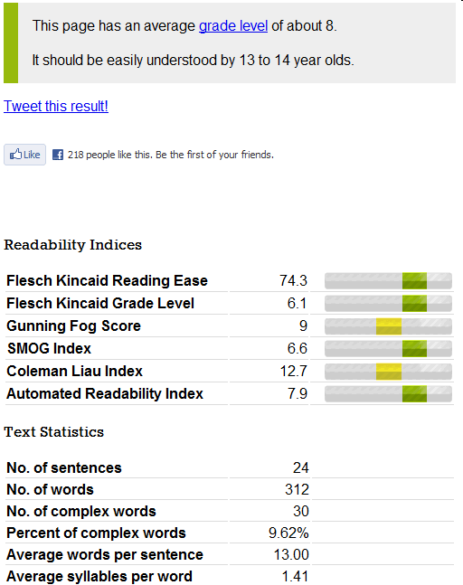This screenshot has height=585, width=463.
Task: Click the Percent of complex words row
Action: (x=230, y=533)
